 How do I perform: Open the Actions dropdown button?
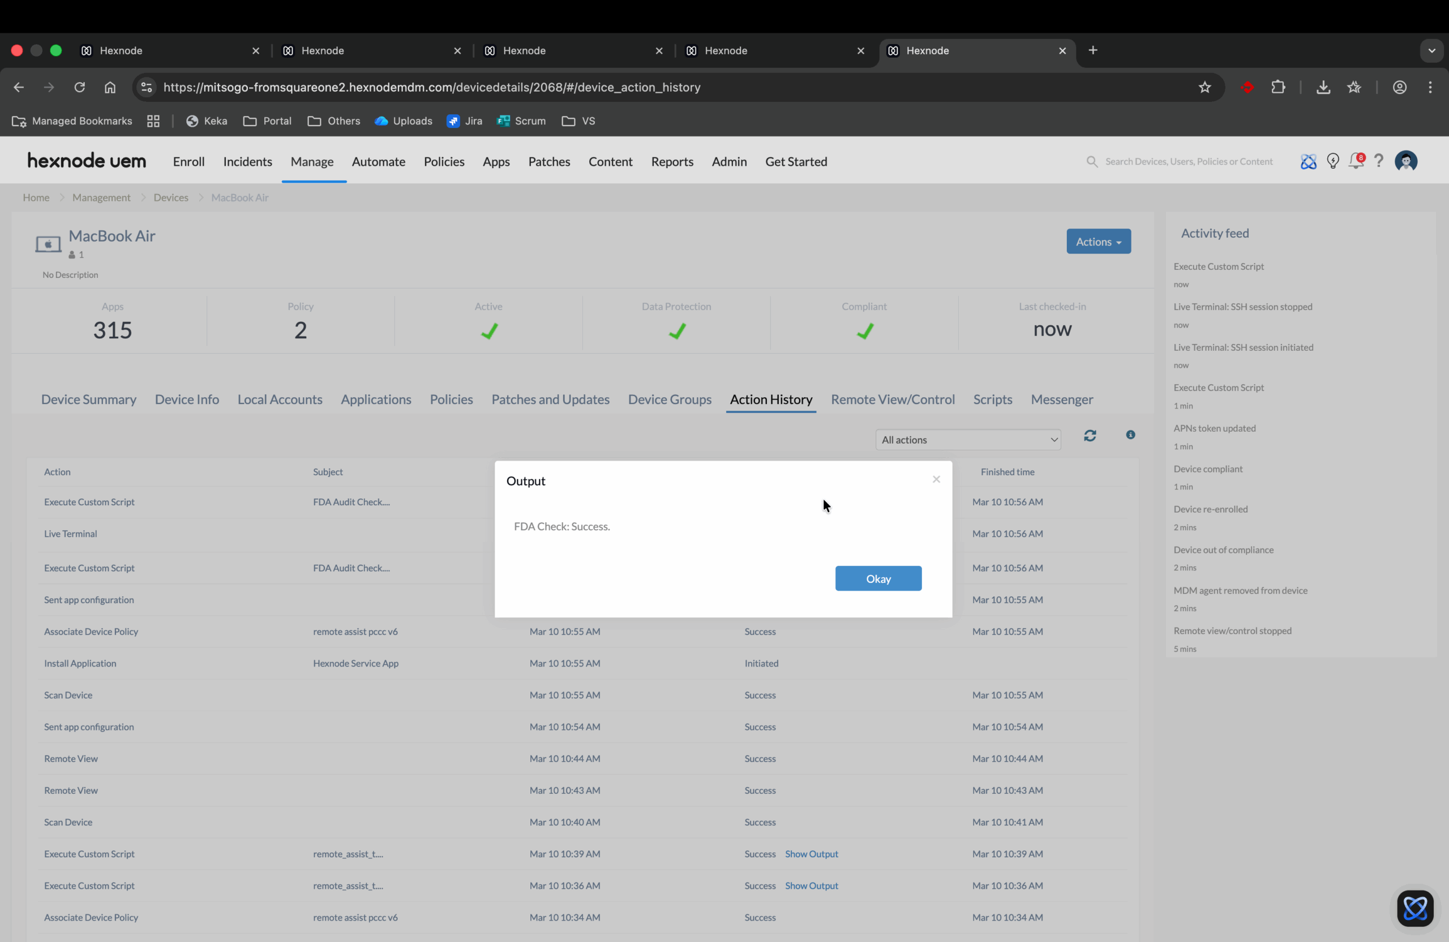click(x=1098, y=242)
